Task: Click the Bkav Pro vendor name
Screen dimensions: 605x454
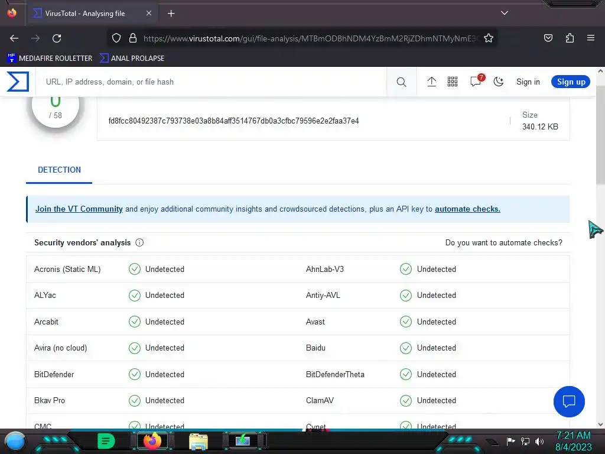Action: [50, 400]
